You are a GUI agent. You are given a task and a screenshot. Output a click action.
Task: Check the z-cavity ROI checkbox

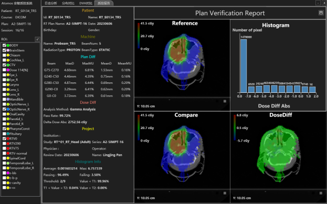(4, 182)
